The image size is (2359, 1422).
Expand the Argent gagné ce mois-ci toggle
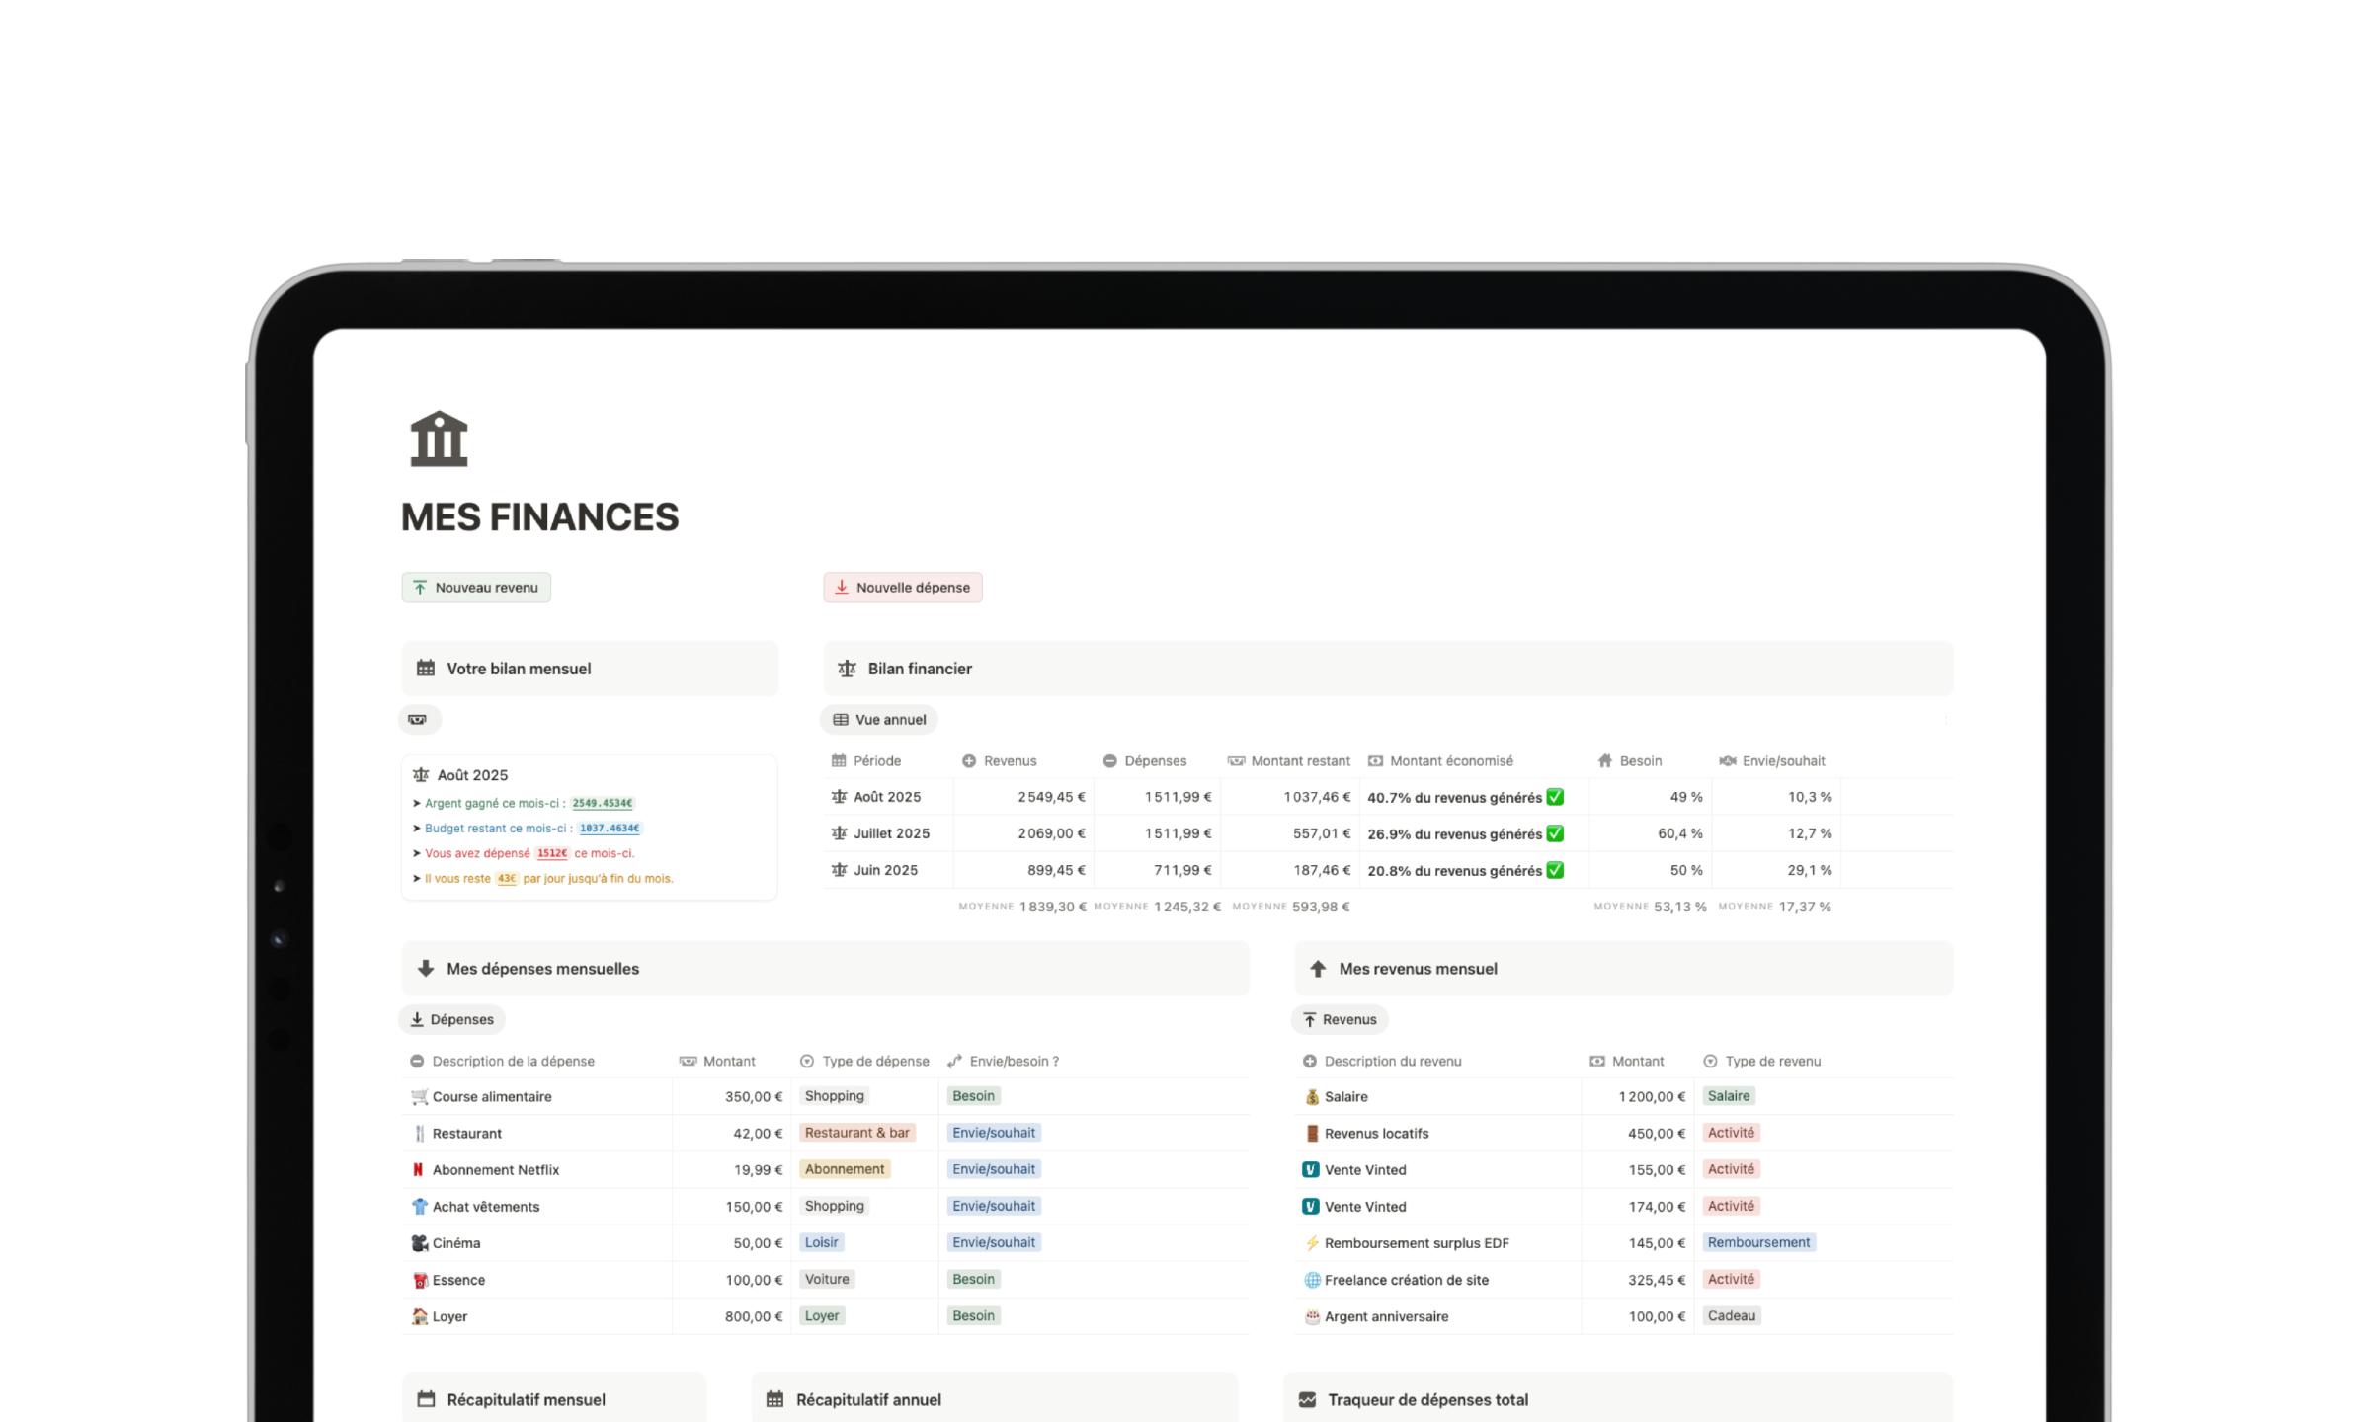(x=416, y=803)
